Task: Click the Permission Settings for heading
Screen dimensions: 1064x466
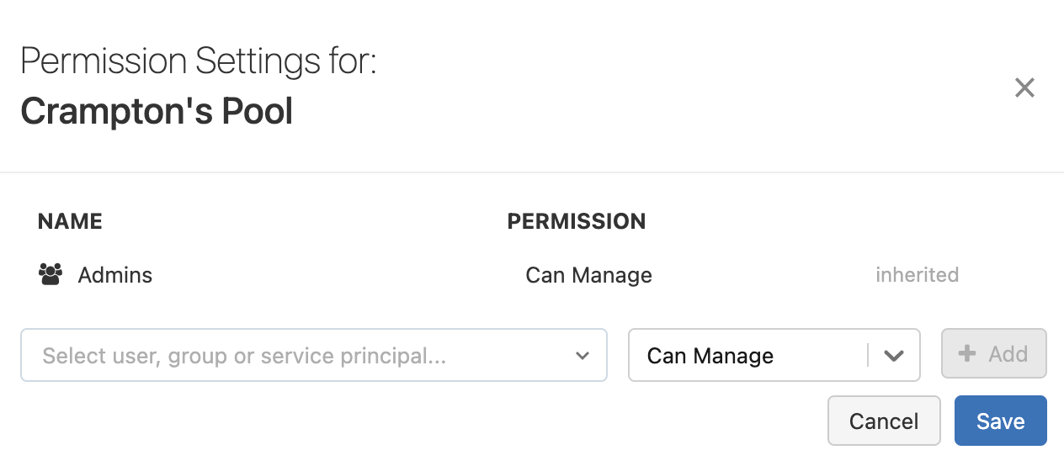Action: (x=199, y=62)
